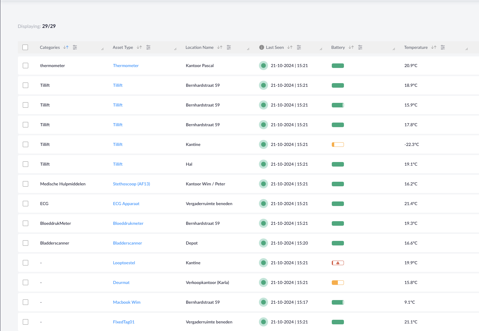This screenshot has width=479, height=331.
Task: Open Temperature column filter icon
Action: coord(443,47)
